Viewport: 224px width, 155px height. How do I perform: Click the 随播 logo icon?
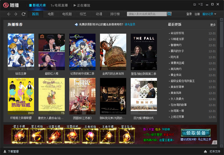[x=6, y=5]
